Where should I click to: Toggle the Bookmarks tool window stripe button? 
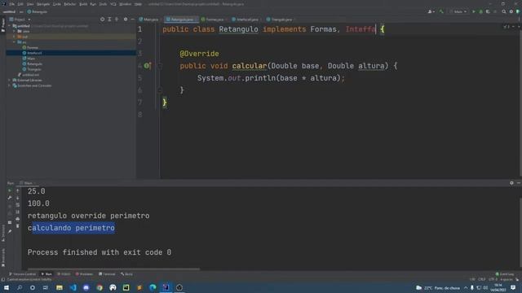coord(3,257)
